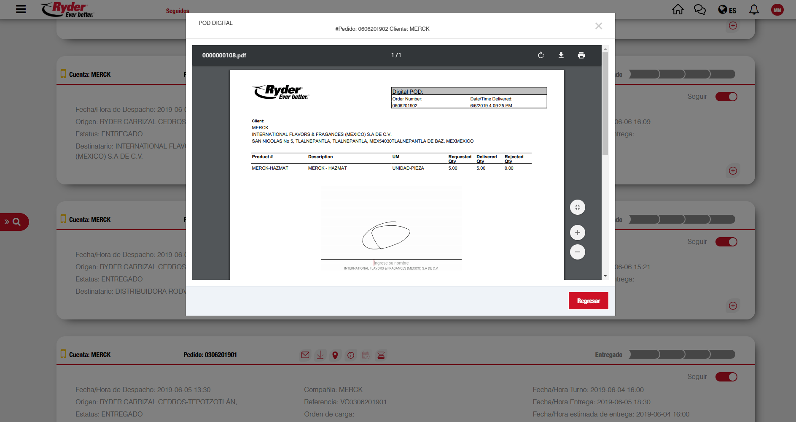Click the fit-to-page button in PDF viewer
Screen dimensions: 796x422
(578, 207)
